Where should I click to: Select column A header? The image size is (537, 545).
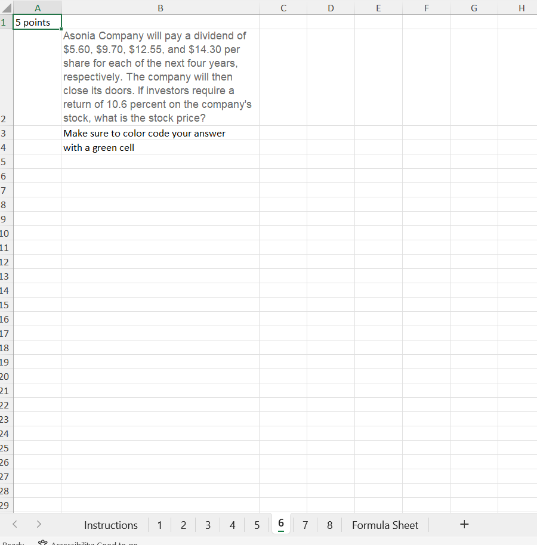coord(37,8)
